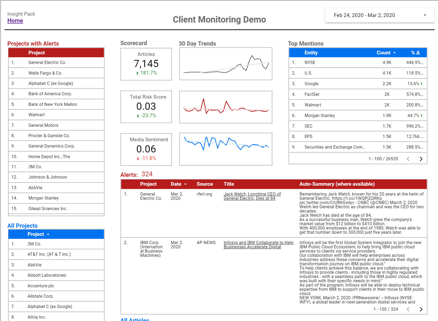Click the Total Risk Score scorecard 0.03
This screenshot has height=321, width=438.
[x=146, y=107]
